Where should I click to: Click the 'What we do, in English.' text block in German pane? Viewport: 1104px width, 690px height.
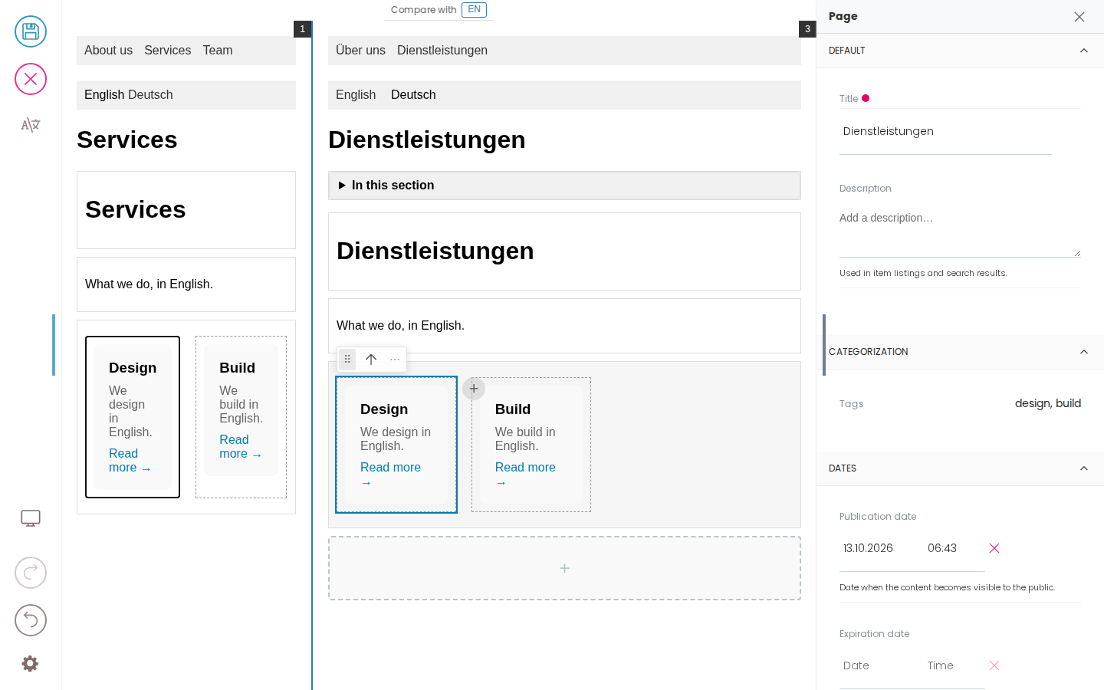564,326
